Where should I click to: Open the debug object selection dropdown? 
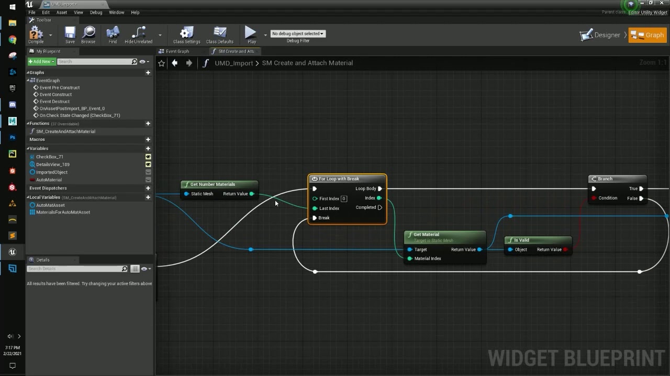(298, 33)
